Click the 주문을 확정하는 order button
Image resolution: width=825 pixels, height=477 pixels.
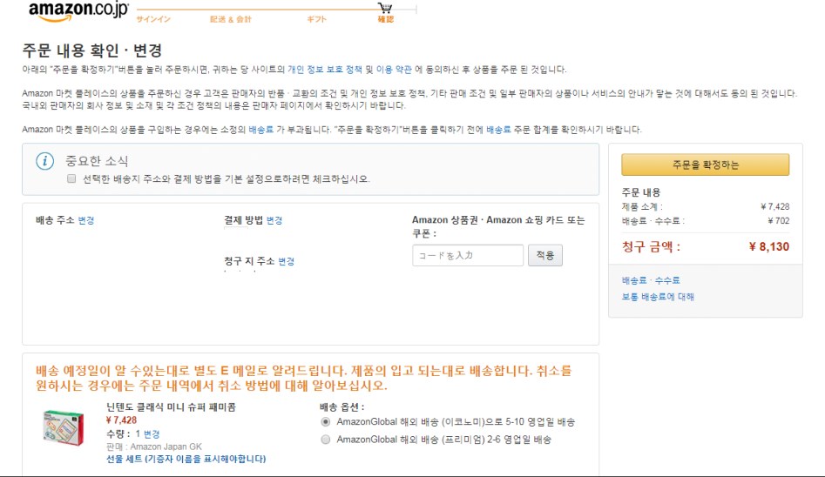pyautogui.click(x=705, y=165)
